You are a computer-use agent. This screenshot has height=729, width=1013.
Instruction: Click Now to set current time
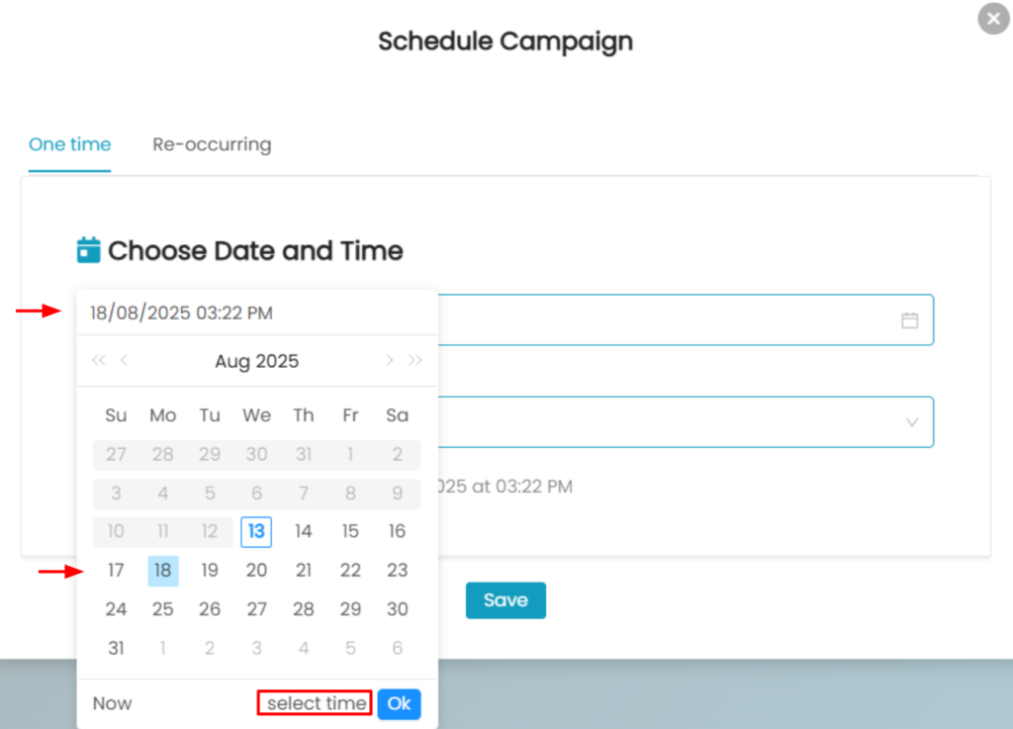point(112,703)
